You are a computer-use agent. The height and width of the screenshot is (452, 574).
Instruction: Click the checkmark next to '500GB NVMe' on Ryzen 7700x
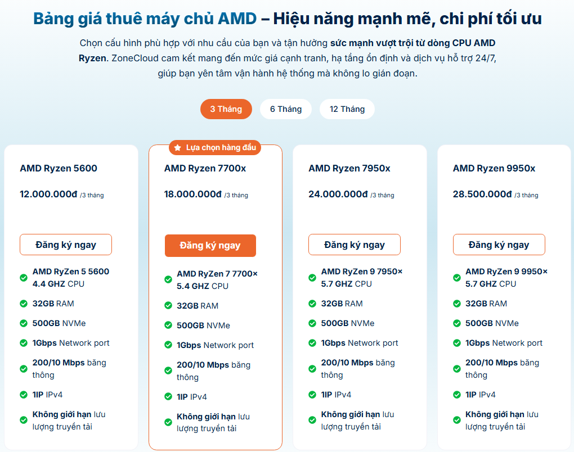point(168,325)
